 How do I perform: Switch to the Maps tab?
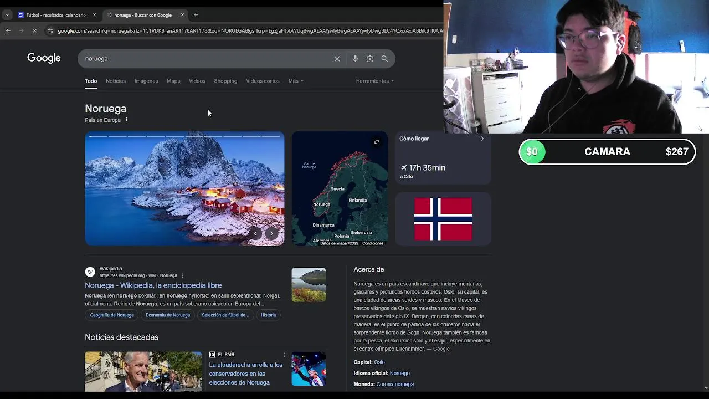point(173,81)
